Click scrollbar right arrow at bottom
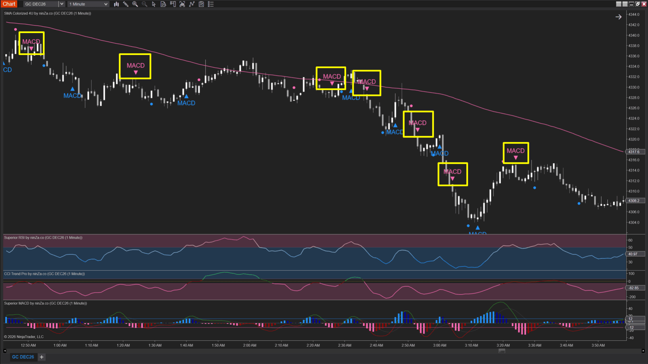 click(x=643, y=351)
